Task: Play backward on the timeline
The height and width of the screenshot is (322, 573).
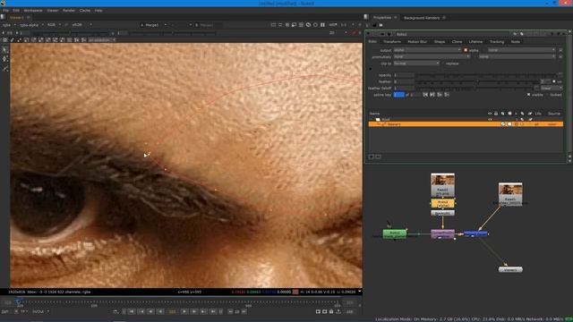Action: click(160, 311)
